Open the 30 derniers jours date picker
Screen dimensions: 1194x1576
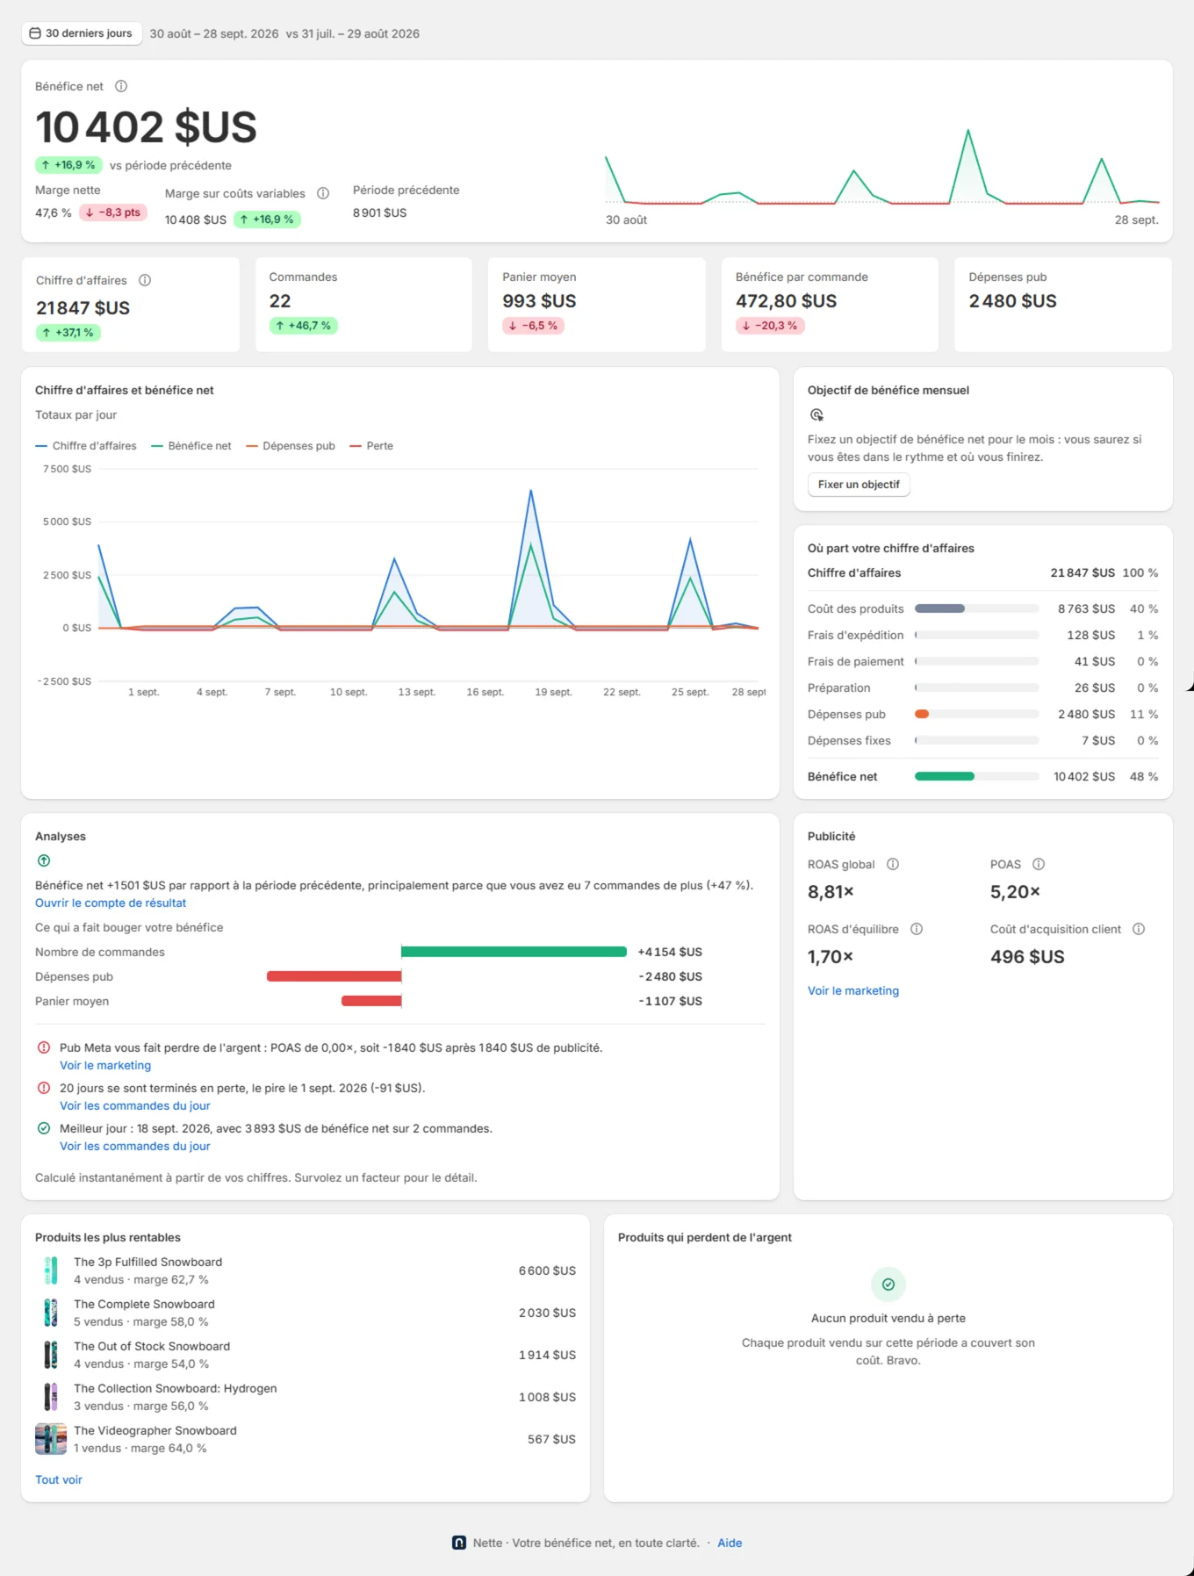click(x=81, y=33)
